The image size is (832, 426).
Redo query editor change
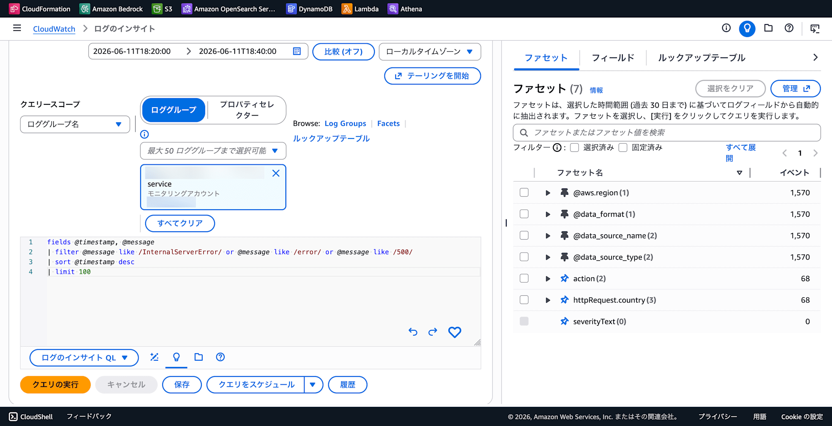433,332
